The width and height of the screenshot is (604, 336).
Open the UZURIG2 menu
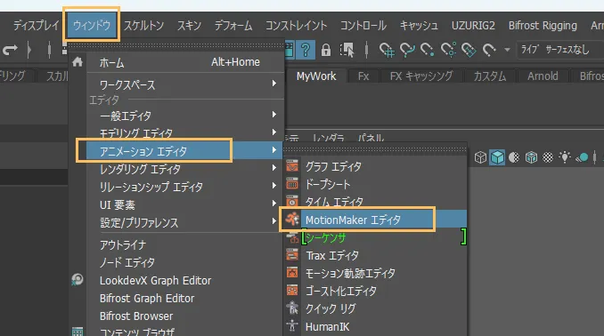[x=473, y=26]
